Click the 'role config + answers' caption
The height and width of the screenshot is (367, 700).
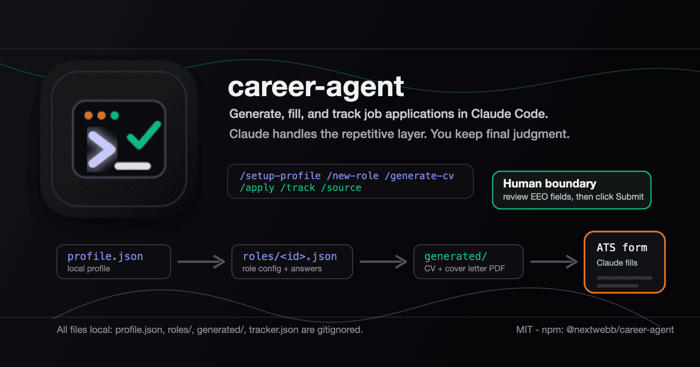[282, 269]
